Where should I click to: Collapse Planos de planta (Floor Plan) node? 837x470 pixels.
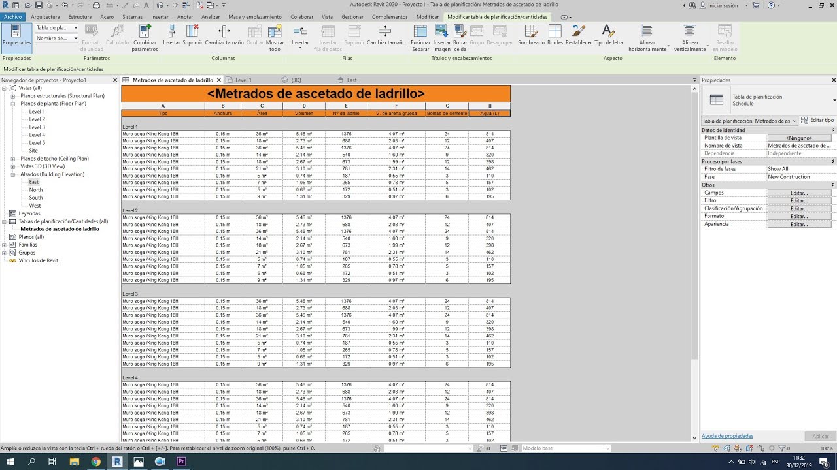click(12, 104)
